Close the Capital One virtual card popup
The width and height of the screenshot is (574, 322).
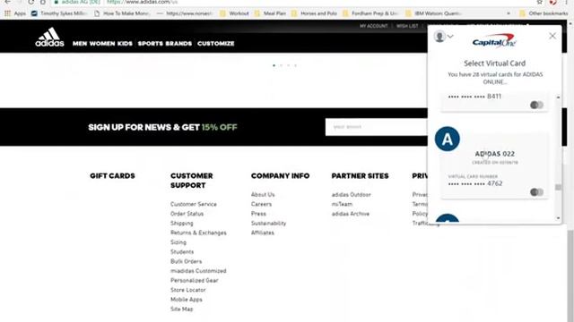(552, 36)
